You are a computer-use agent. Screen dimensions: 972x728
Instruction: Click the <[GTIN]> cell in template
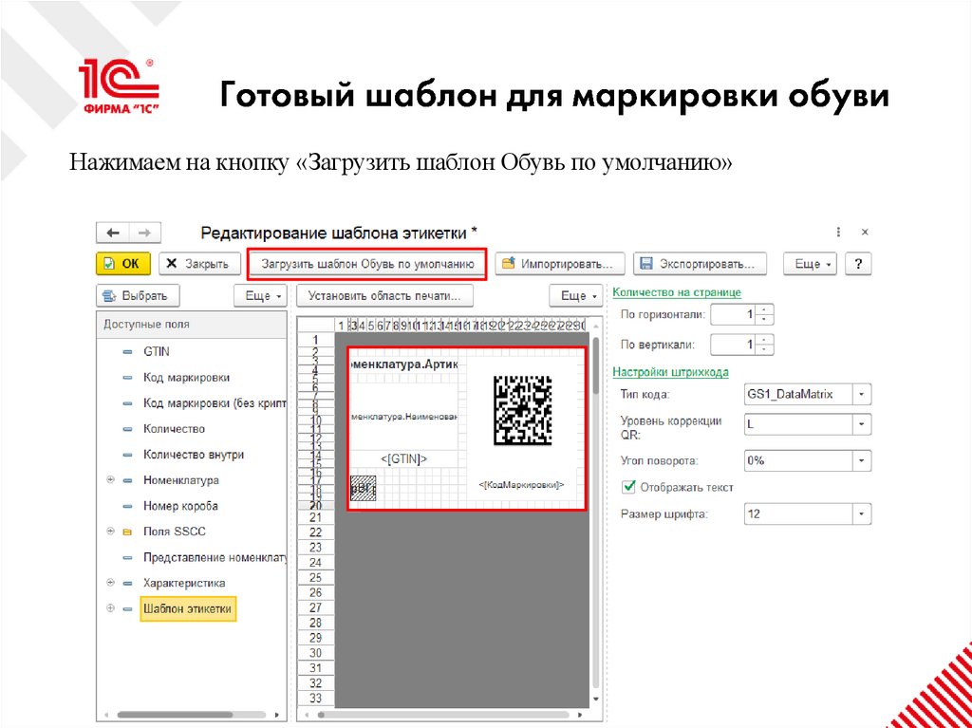pos(404,458)
